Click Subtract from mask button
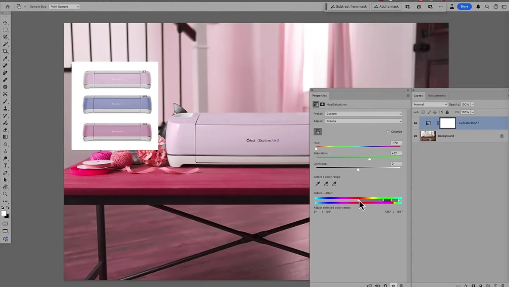The width and height of the screenshot is (509, 287). tap(348, 7)
